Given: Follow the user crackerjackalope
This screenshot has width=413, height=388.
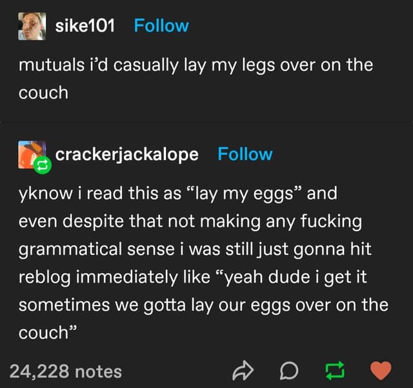Looking at the screenshot, I should [245, 154].
